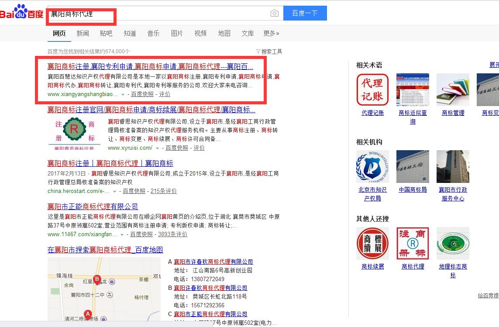Click the 商标近似查询 text link
The height and width of the screenshot is (327, 499).
point(413,117)
